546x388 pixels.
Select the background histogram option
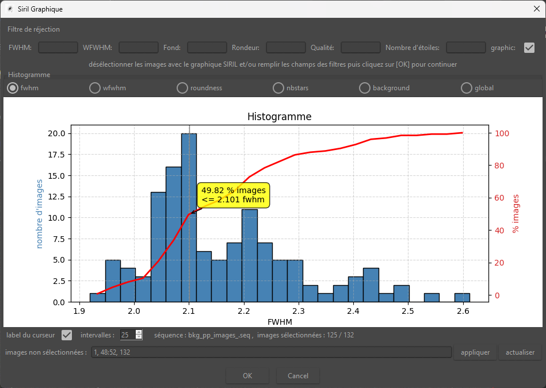point(365,88)
